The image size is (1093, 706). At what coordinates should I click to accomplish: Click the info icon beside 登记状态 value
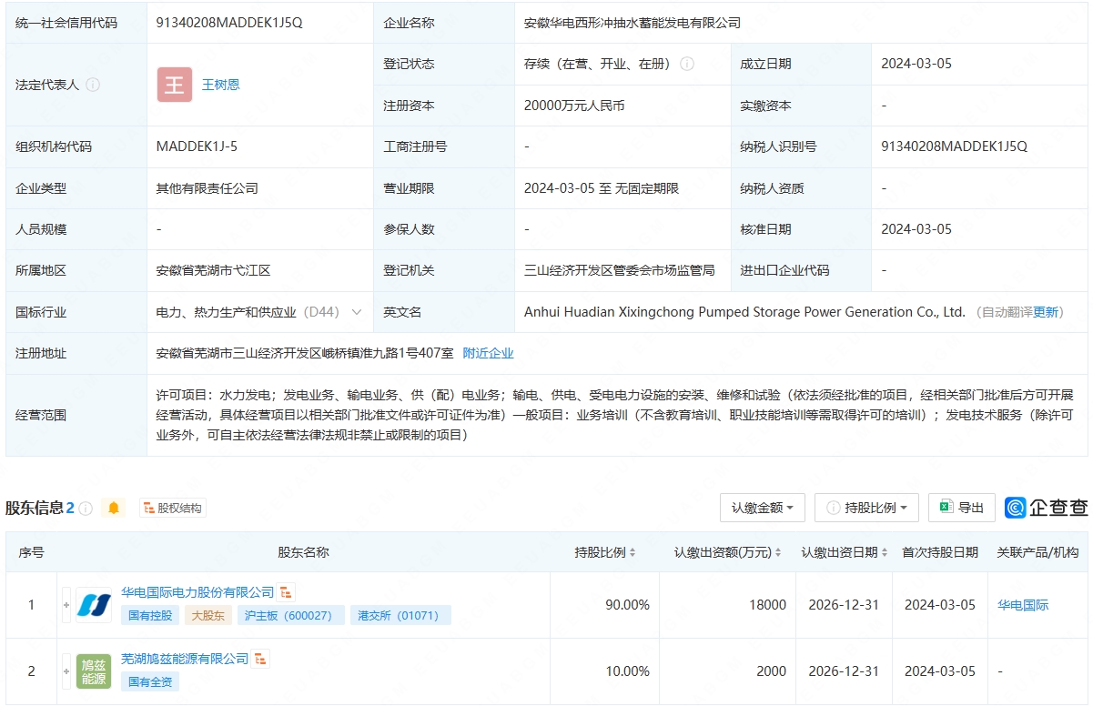(x=687, y=64)
